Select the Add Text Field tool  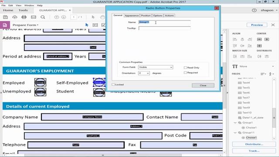[95, 25]
